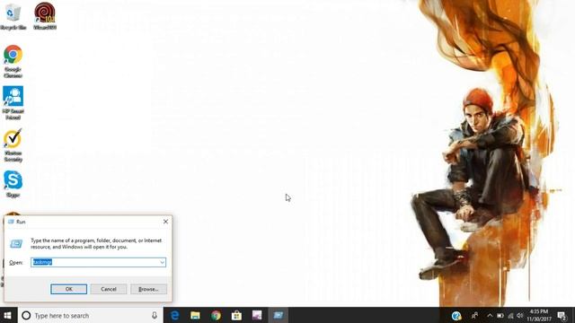Open the Windows Start menu
The image size is (575, 323).
click(x=8, y=315)
